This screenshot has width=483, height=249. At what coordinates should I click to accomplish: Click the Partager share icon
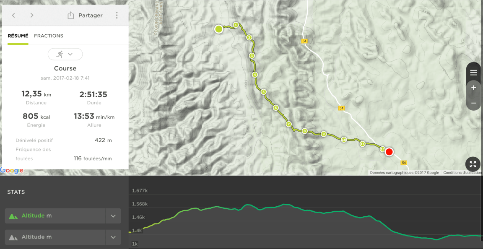point(70,16)
